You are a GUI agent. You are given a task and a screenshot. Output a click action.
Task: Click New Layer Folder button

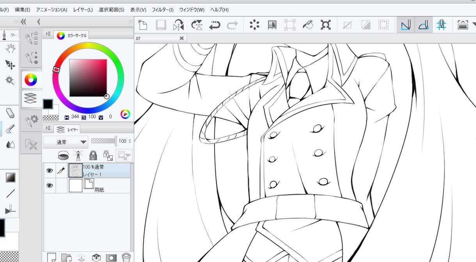coord(66,257)
